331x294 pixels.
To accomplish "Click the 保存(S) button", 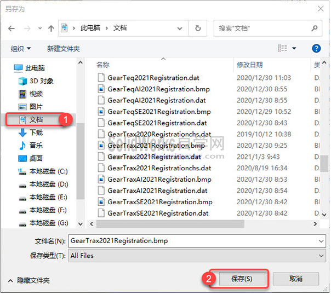I will pyautogui.click(x=242, y=279).
